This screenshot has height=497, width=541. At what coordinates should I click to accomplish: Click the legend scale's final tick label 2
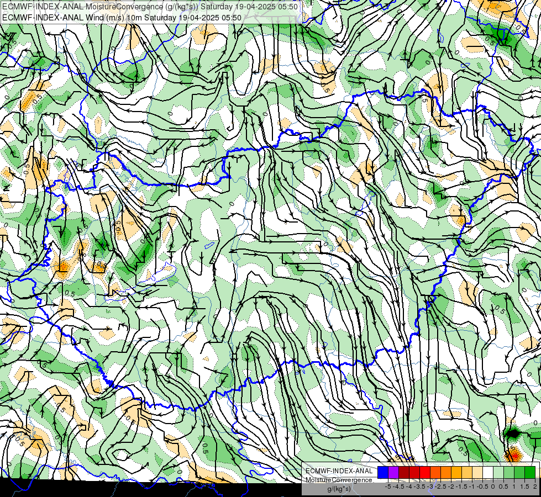(x=535, y=487)
